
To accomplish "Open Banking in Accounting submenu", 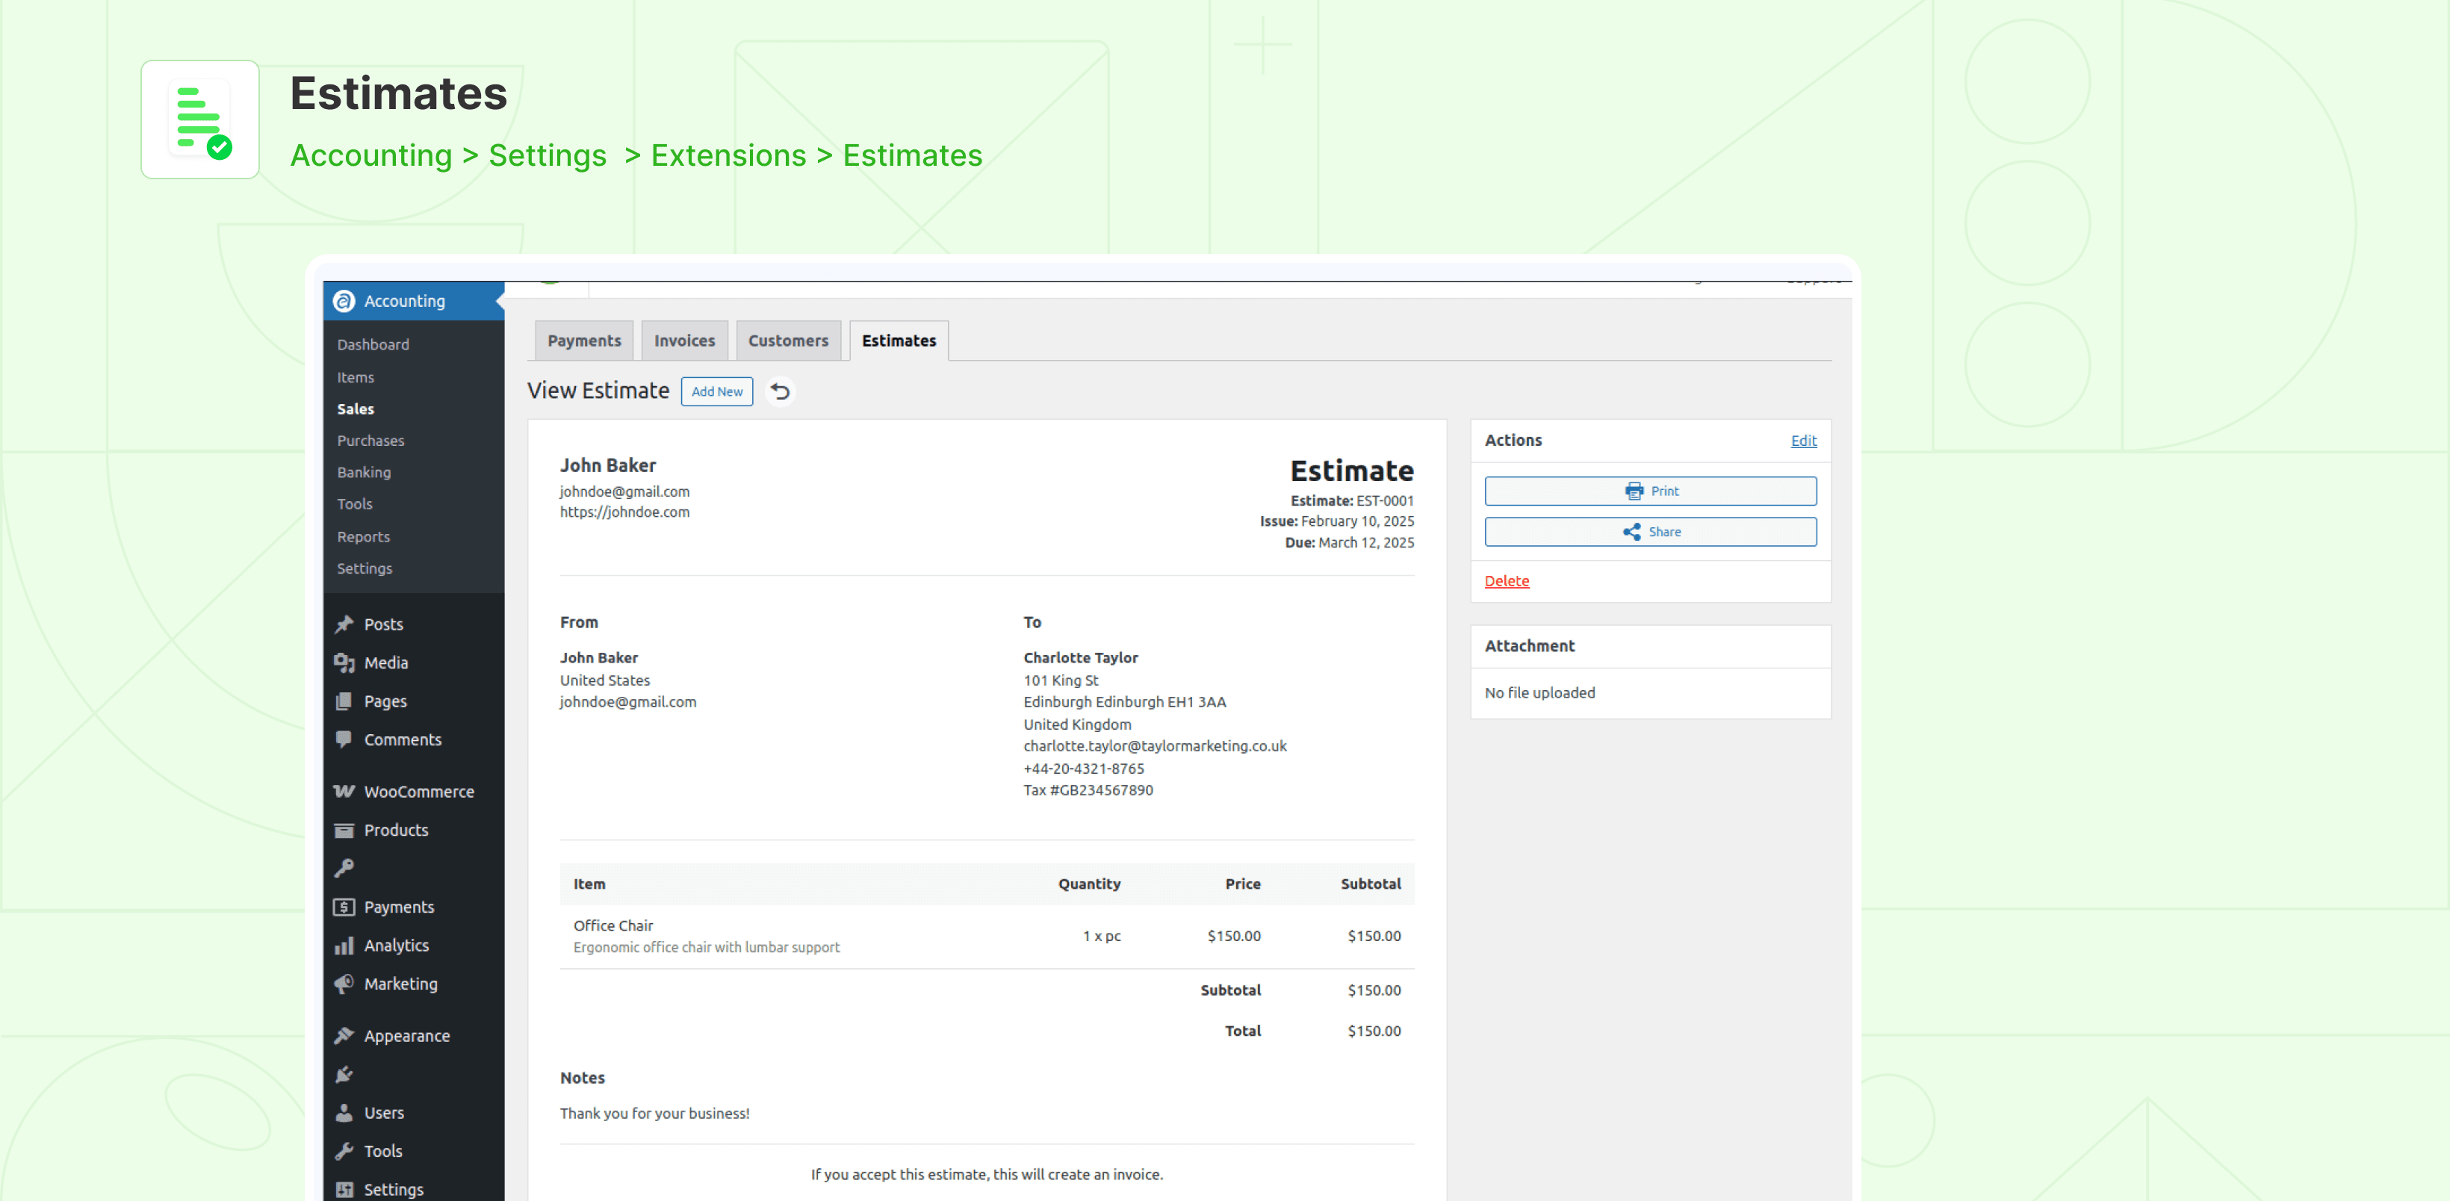I will click(363, 471).
